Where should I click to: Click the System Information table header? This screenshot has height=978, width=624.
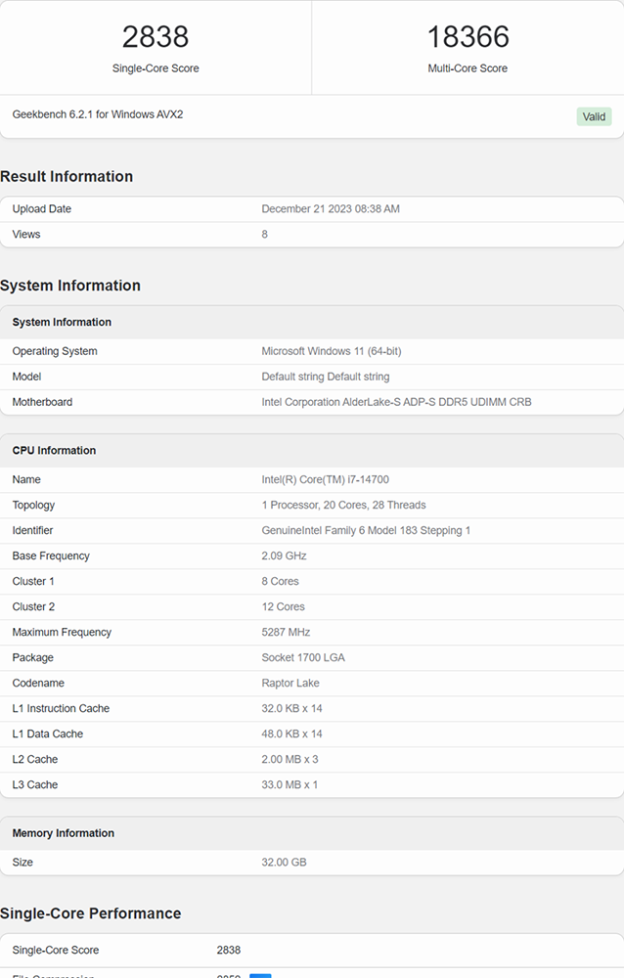tap(62, 322)
